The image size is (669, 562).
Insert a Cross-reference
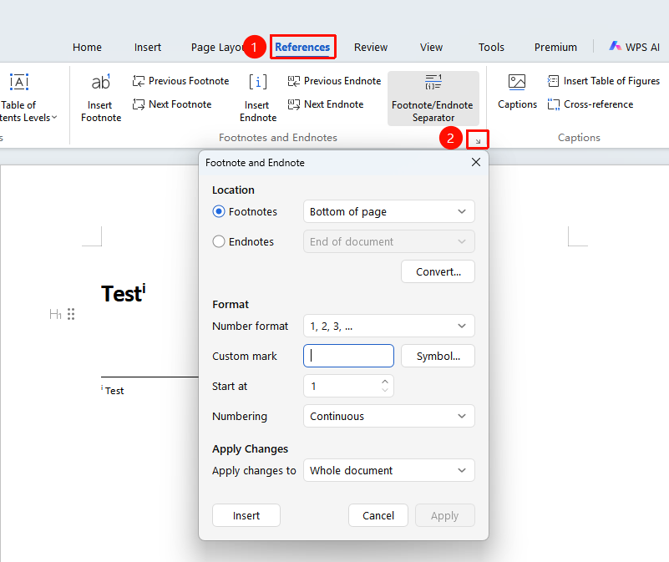pos(590,104)
